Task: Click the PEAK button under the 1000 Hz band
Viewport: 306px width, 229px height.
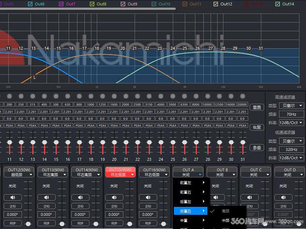Action: (91, 126)
